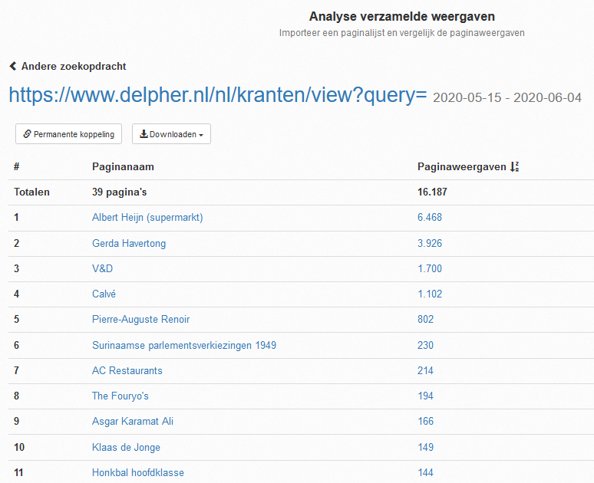The image size is (594, 483).
Task: Open Asgar Karamat Ali link
Action: tap(133, 422)
